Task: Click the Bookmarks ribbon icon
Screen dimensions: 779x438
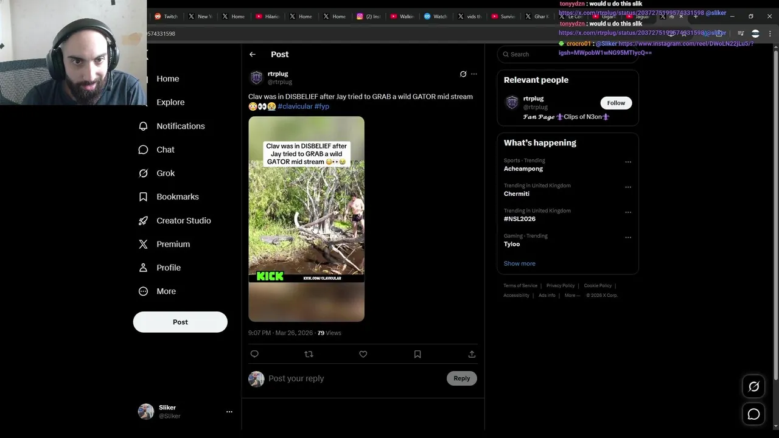Action: click(143, 197)
